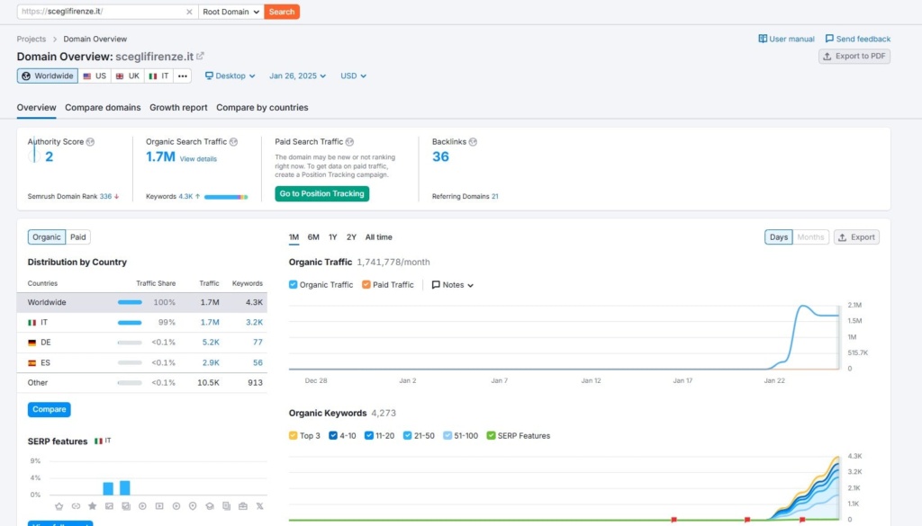
Task: Select the crown icon in SERP features
Action: 59,506
